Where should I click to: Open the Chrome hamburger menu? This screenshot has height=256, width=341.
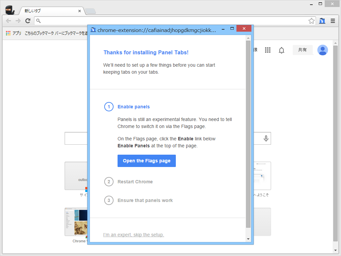coord(333,20)
